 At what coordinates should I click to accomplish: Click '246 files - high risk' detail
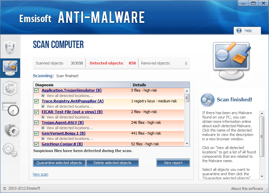(146, 123)
